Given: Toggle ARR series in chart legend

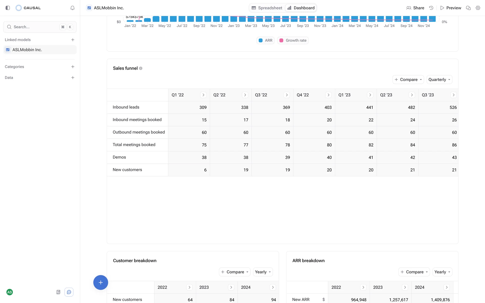Looking at the screenshot, I should pyautogui.click(x=265, y=40).
